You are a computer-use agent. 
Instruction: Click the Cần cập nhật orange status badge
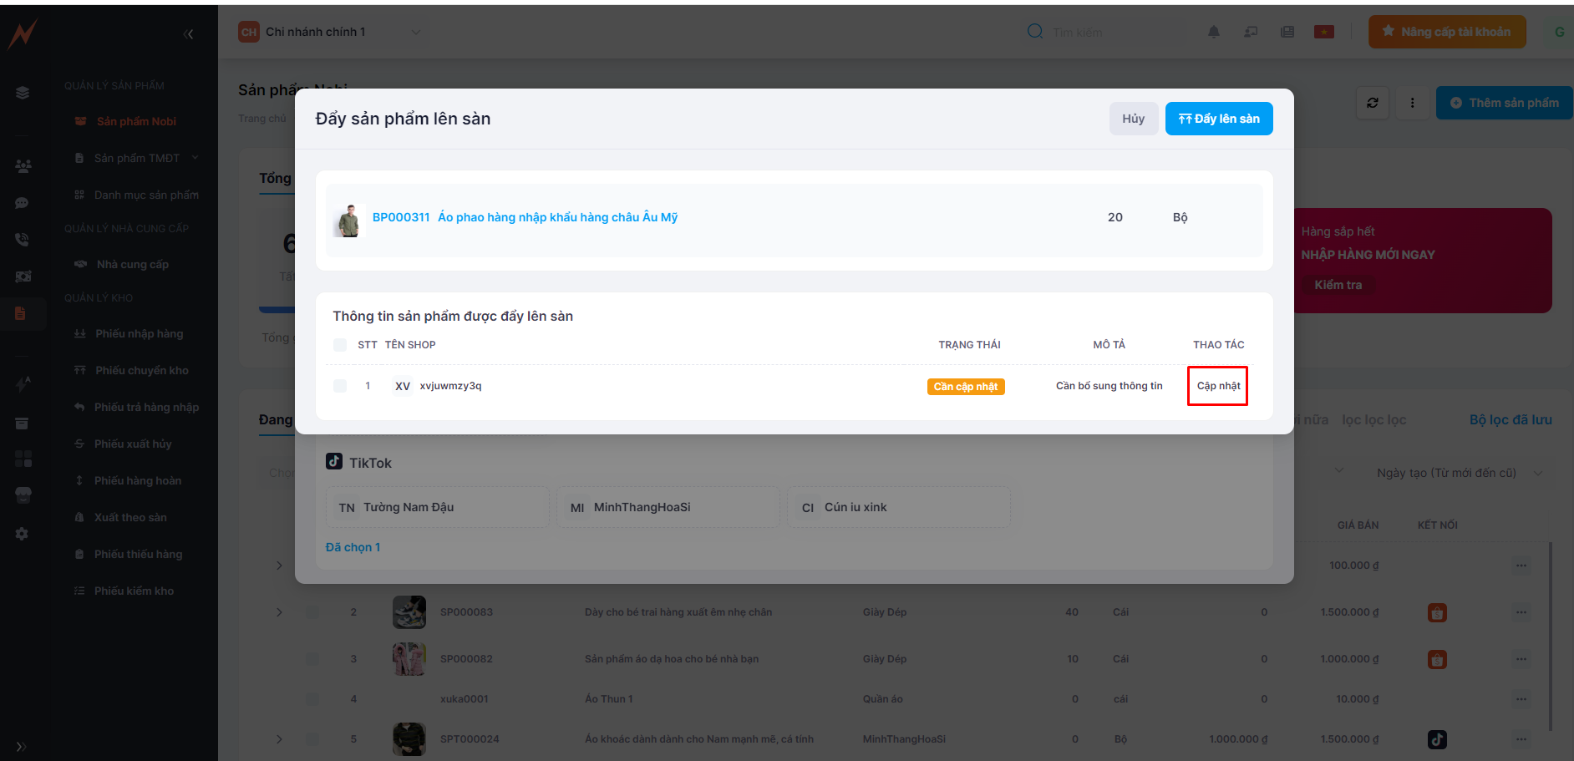(x=965, y=387)
